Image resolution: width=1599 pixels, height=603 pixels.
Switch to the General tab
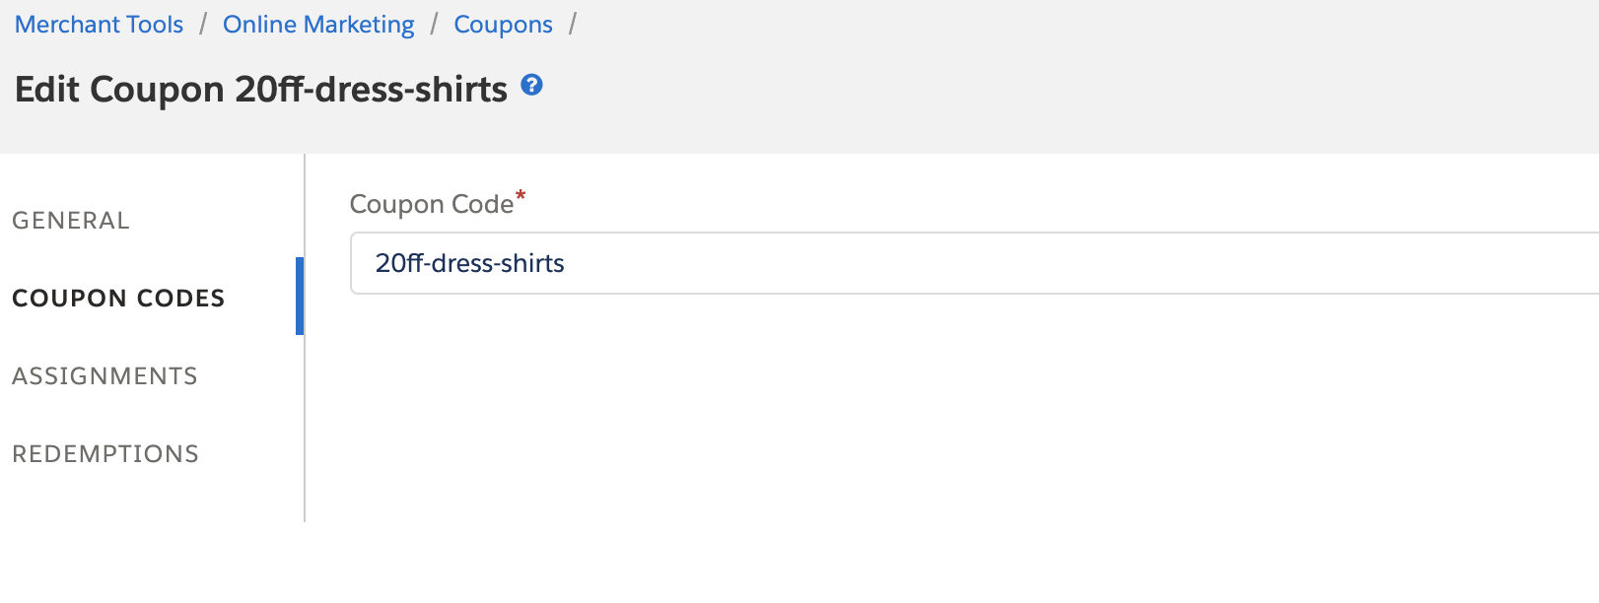coord(71,221)
